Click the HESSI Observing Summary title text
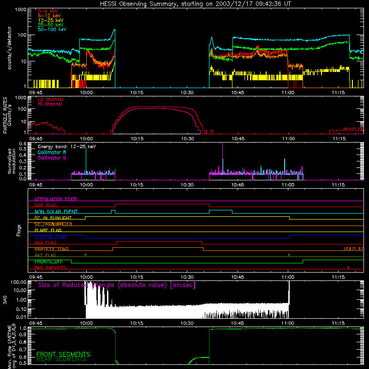The width and height of the screenshot is (369, 369). (195, 4)
